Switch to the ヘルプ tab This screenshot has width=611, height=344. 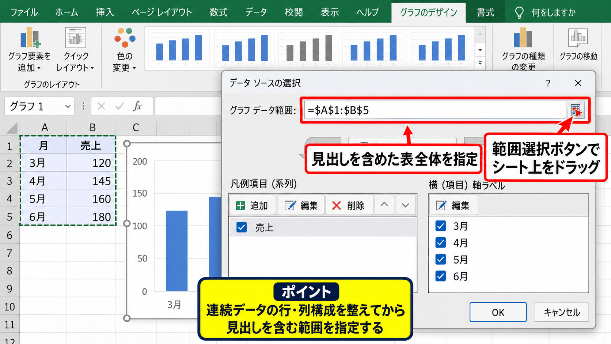368,12
